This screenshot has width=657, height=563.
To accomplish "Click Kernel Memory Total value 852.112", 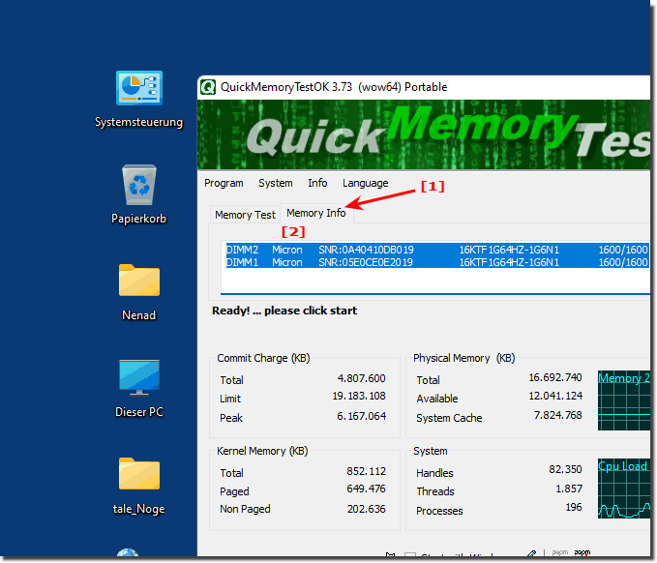I will [x=366, y=471].
